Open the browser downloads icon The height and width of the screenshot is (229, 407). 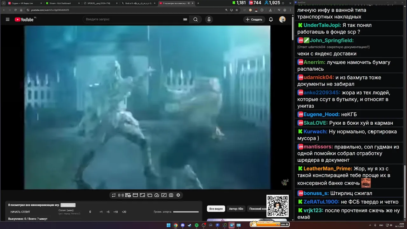click(270, 10)
